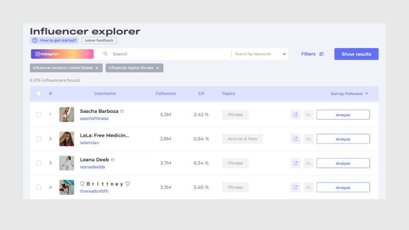Image resolution: width=409 pixels, height=230 pixels.
Task: Click the Filters sliders icon
Action: pyautogui.click(x=321, y=54)
